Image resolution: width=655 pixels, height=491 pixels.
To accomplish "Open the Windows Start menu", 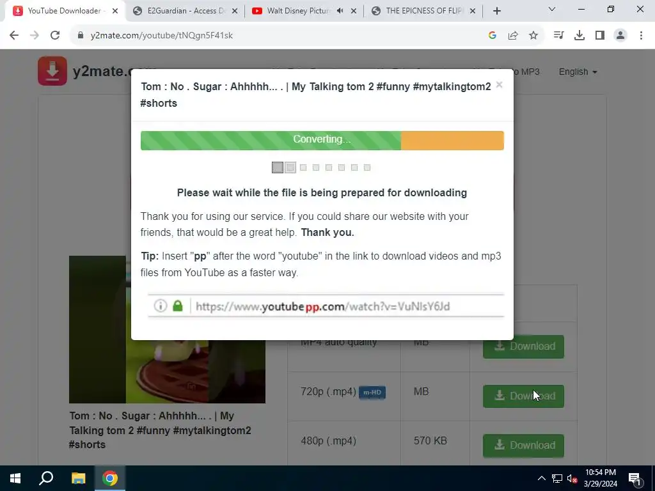I will click(x=15, y=478).
